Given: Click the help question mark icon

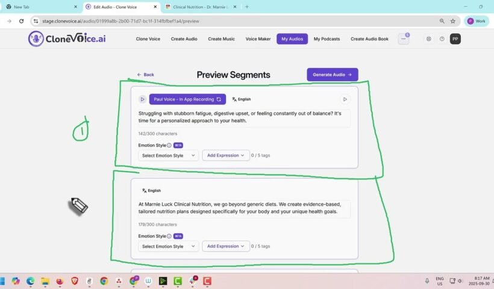Looking at the screenshot, I should click(442, 39).
